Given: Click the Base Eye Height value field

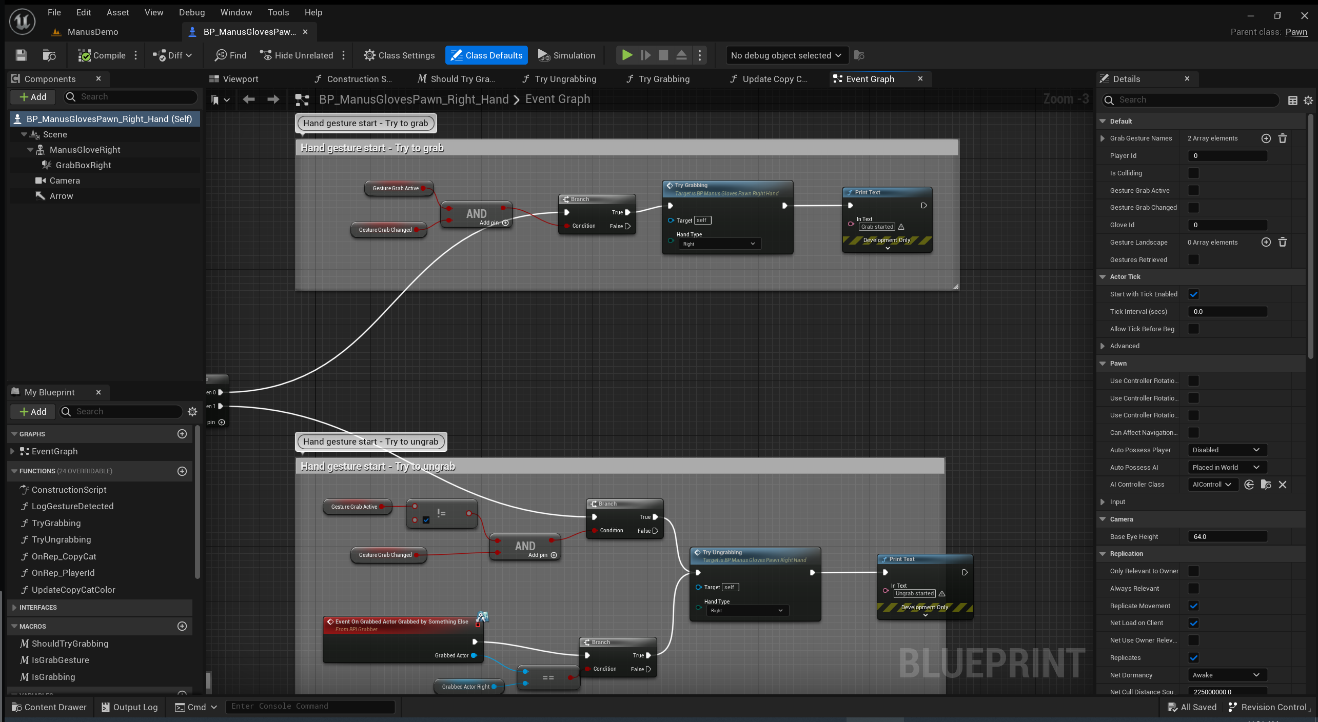Looking at the screenshot, I should point(1227,536).
